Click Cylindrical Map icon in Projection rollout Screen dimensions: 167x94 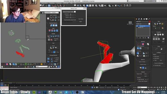coord(158,35)
